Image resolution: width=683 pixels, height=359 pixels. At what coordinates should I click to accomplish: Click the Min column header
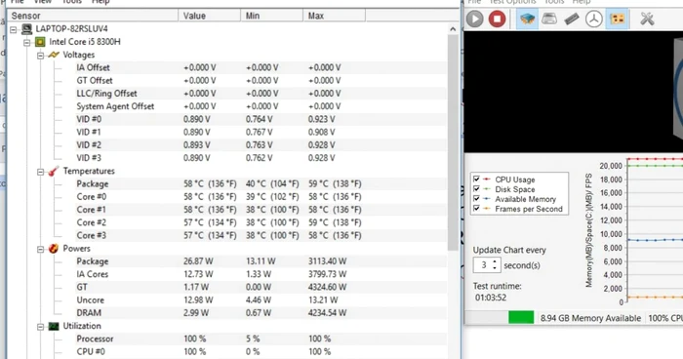coord(271,16)
